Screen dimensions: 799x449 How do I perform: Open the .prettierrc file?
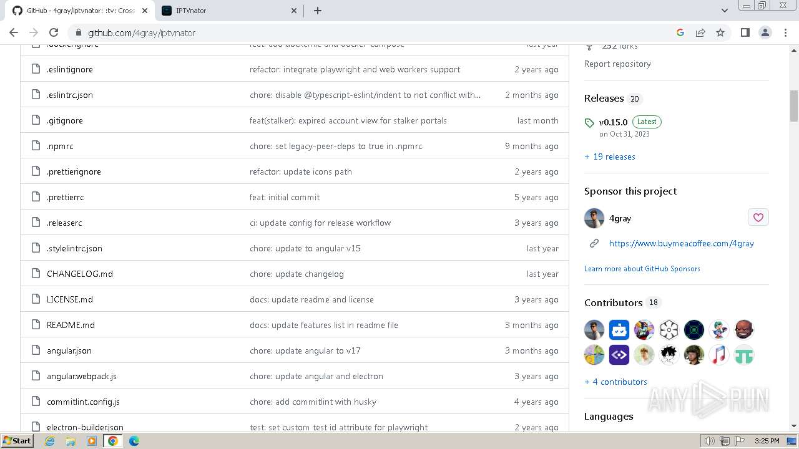click(66, 197)
